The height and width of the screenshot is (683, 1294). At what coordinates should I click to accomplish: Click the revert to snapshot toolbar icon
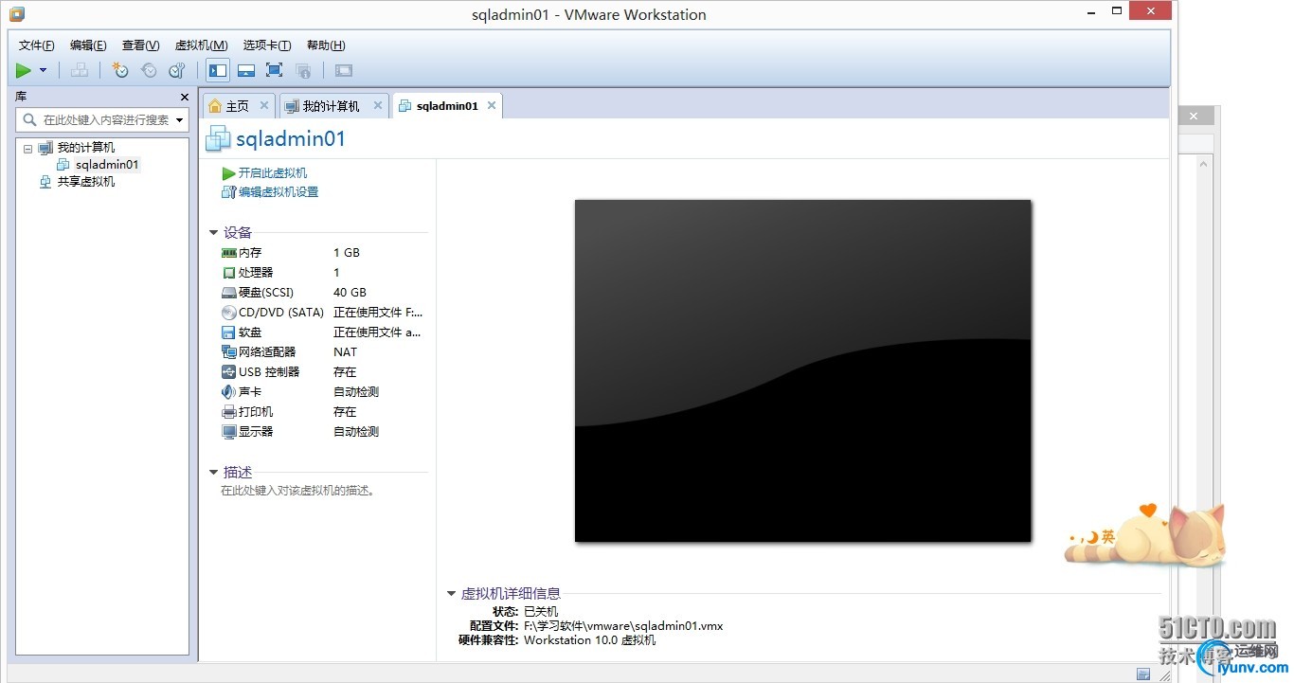[149, 70]
